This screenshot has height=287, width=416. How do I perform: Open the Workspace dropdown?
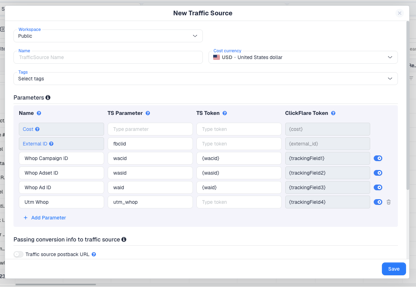(108, 36)
